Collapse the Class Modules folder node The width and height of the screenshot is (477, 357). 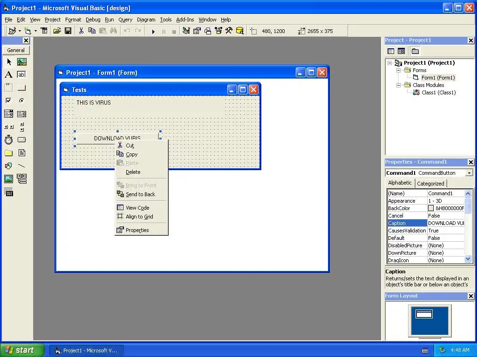click(399, 85)
